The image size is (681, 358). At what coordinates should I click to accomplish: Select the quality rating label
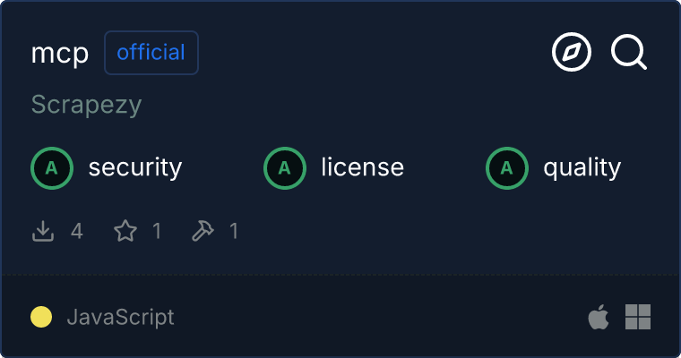pyautogui.click(x=582, y=167)
